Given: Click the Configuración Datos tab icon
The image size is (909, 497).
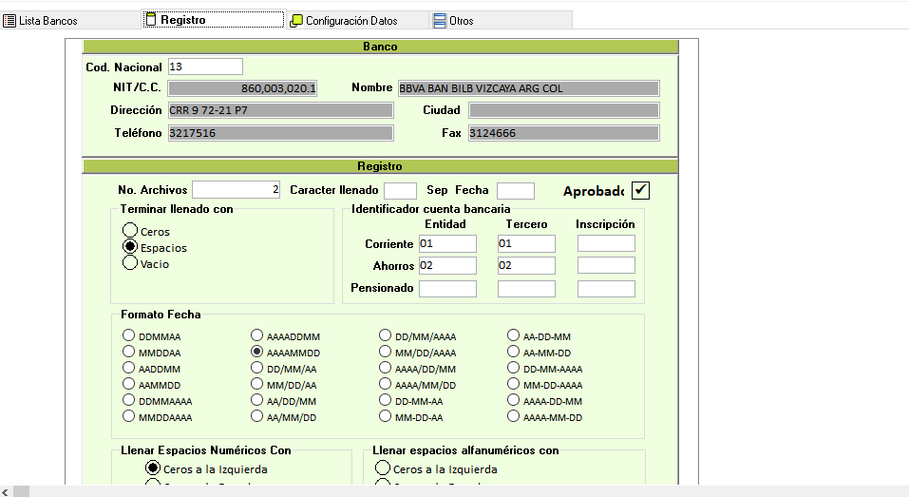Looking at the screenshot, I should point(296,20).
